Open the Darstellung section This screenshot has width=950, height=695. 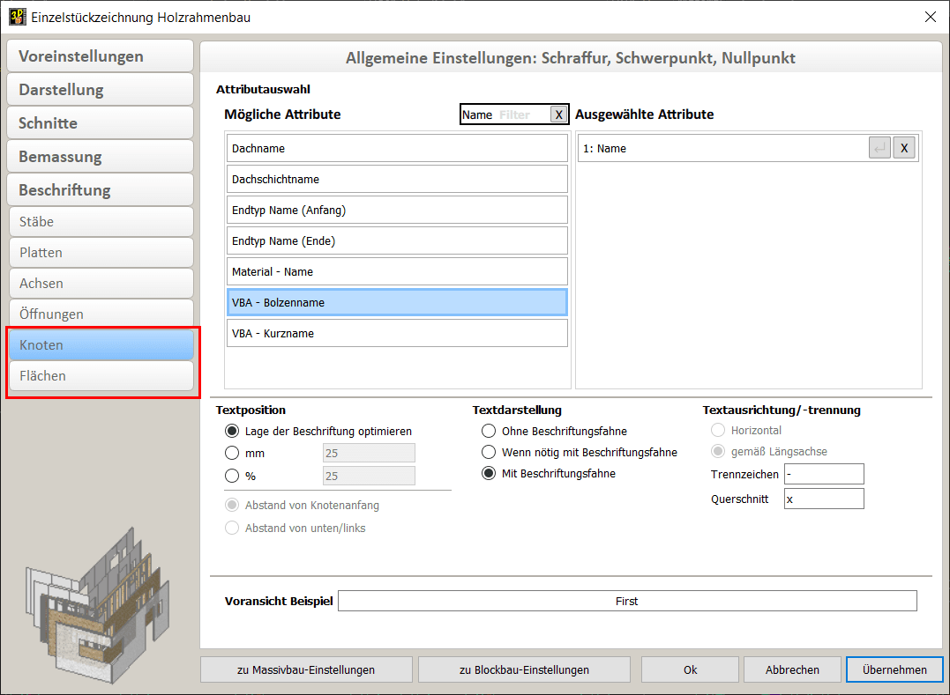pyautogui.click(x=101, y=90)
